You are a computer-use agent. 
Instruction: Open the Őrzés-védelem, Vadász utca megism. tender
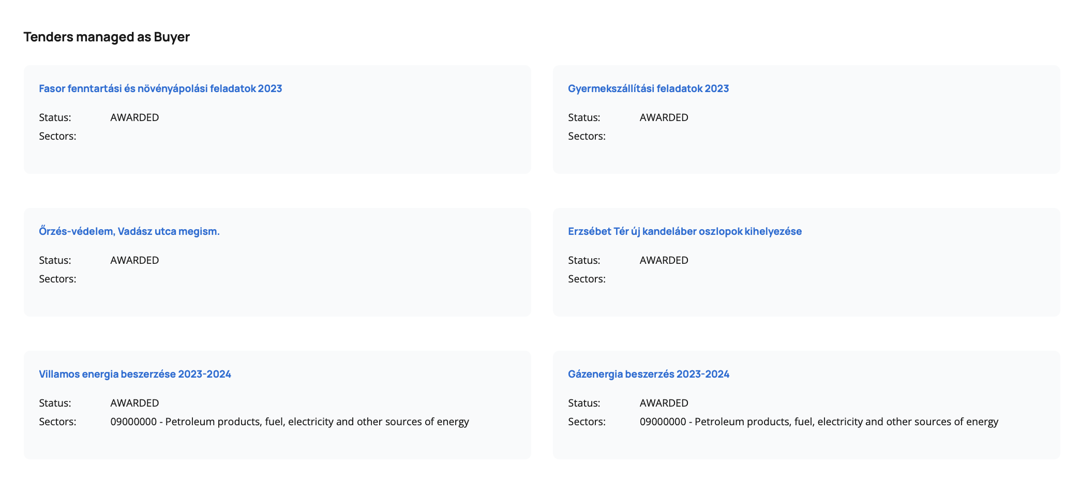[x=129, y=231]
